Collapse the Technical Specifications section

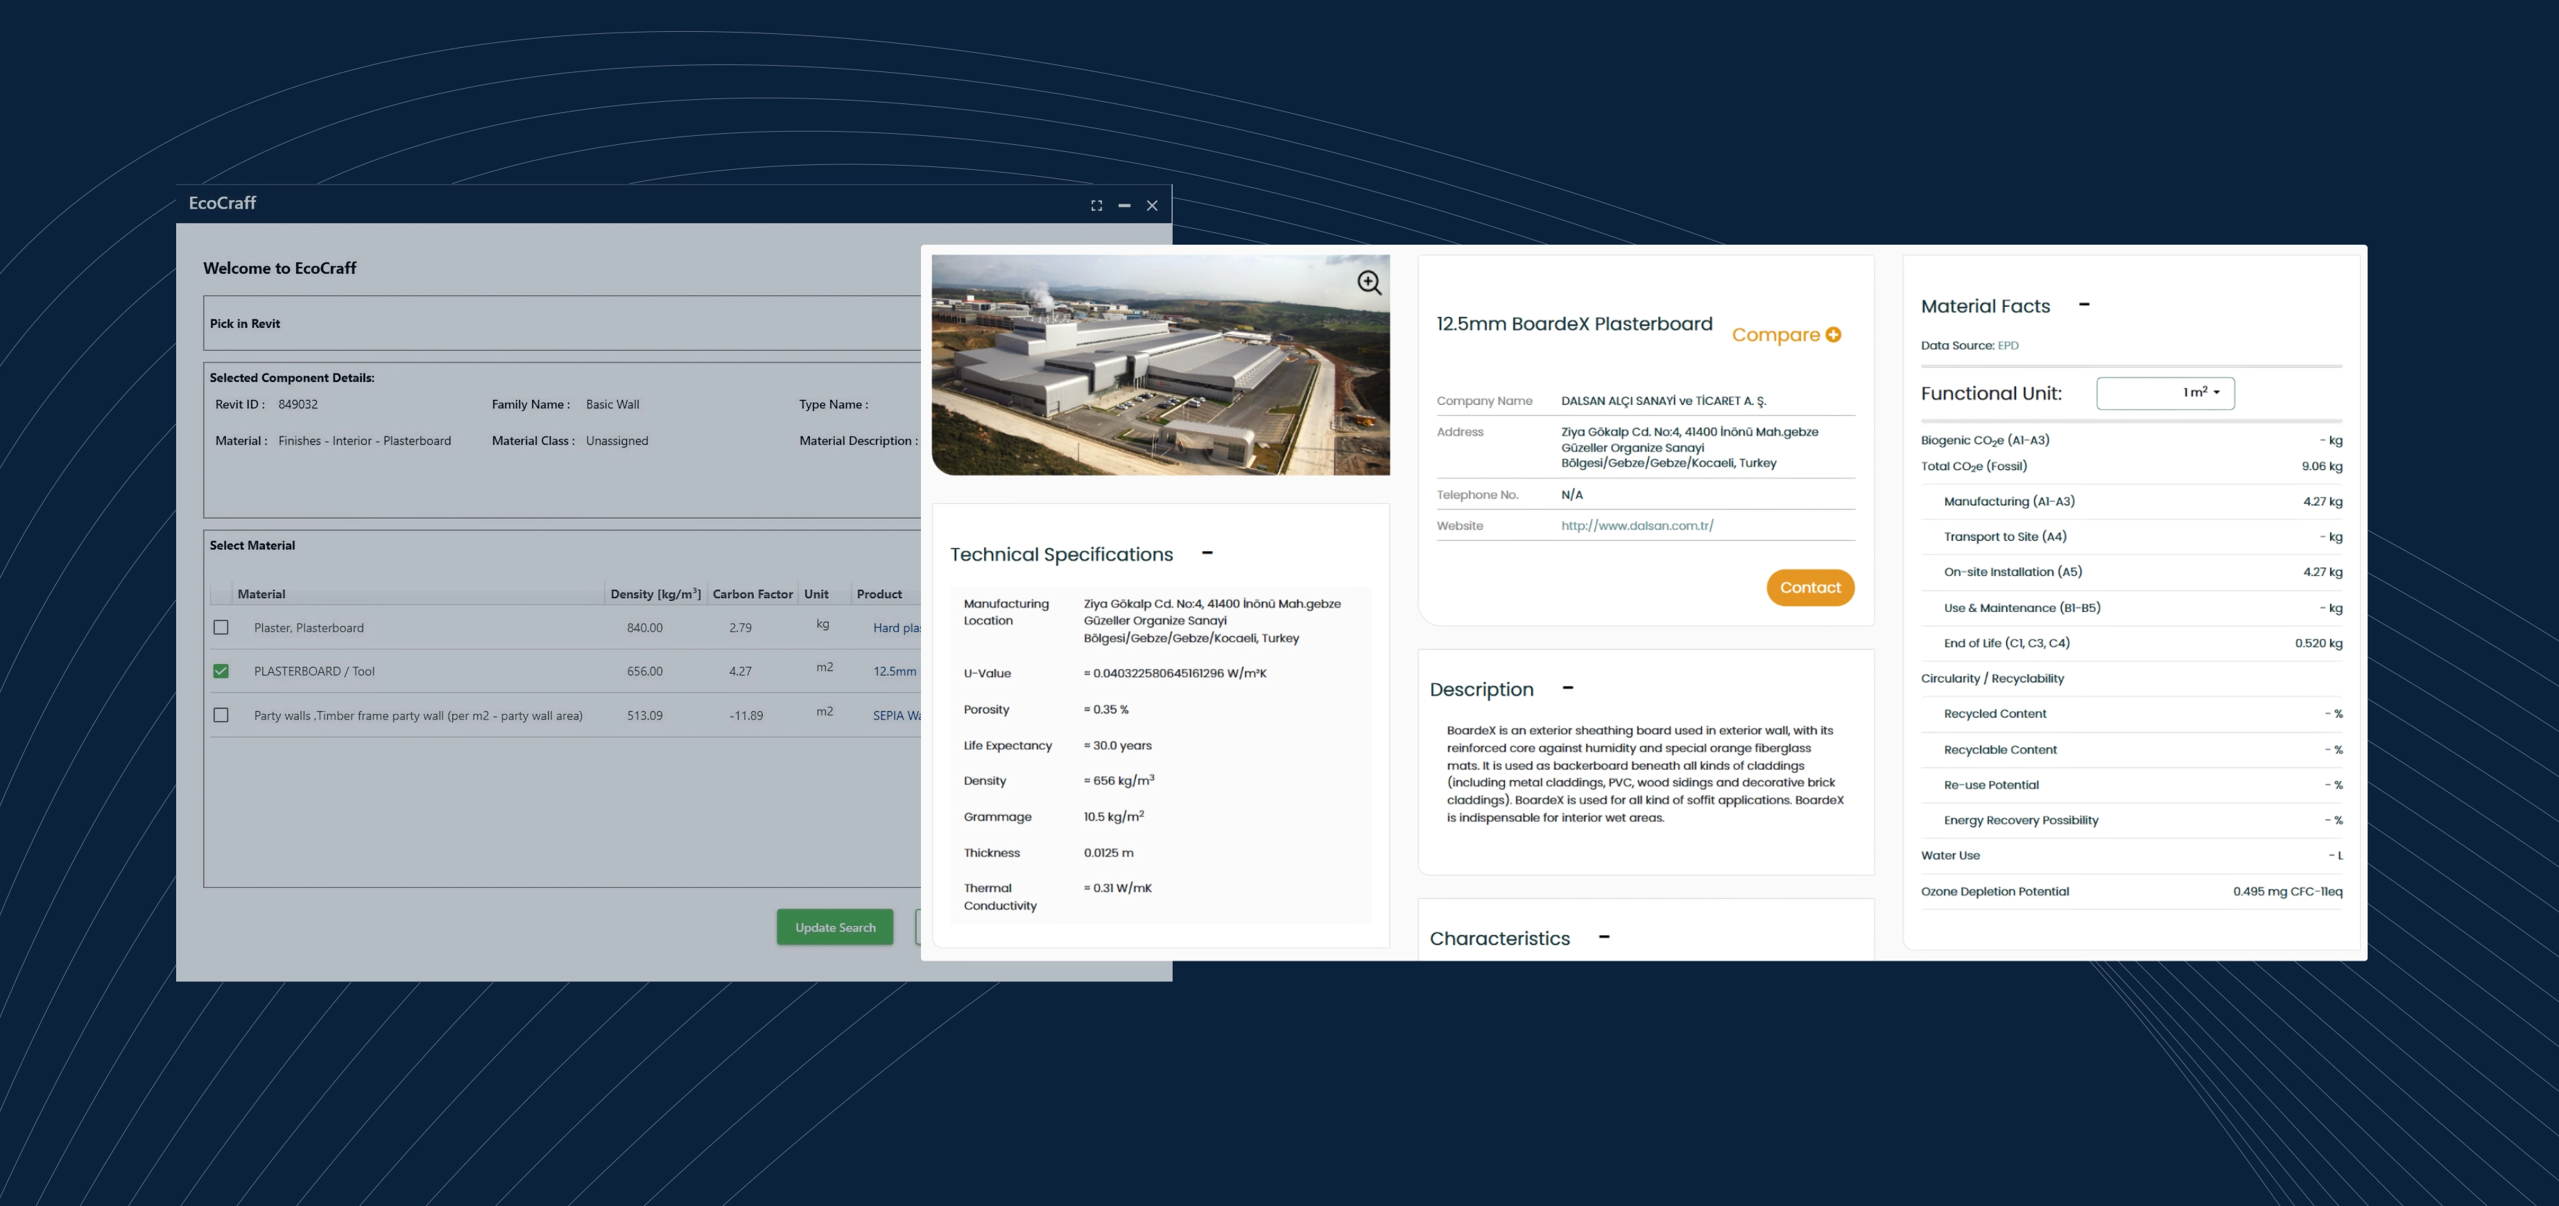click(x=1207, y=553)
